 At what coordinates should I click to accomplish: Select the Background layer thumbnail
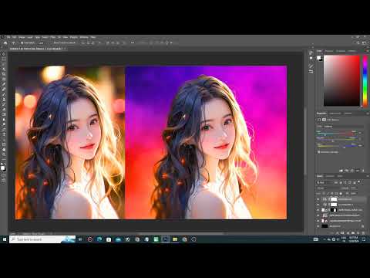pos(325,226)
